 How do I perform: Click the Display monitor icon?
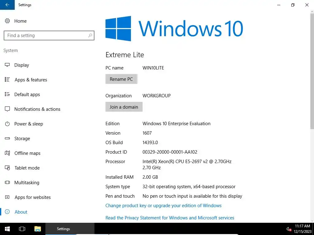point(7,65)
